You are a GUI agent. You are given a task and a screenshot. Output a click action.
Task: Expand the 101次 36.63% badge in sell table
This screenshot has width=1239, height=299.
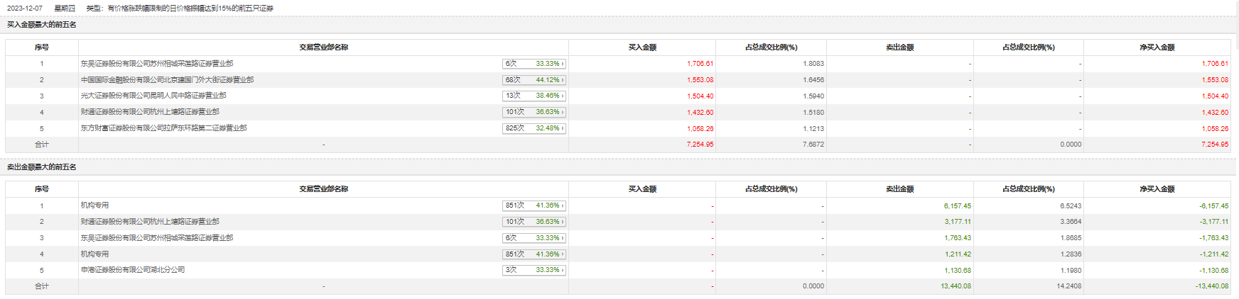click(x=534, y=222)
